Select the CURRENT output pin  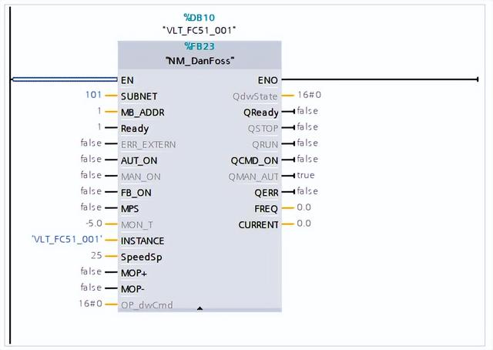click(258, 224)
